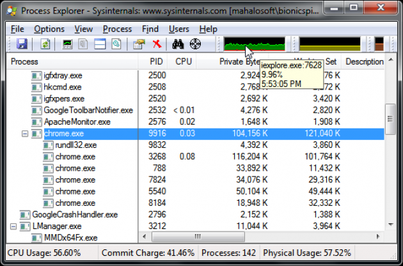The image size is (403, 266).
Task: Click the Physical Usage 57.52% status entry
Action: [x=307, y=253]
